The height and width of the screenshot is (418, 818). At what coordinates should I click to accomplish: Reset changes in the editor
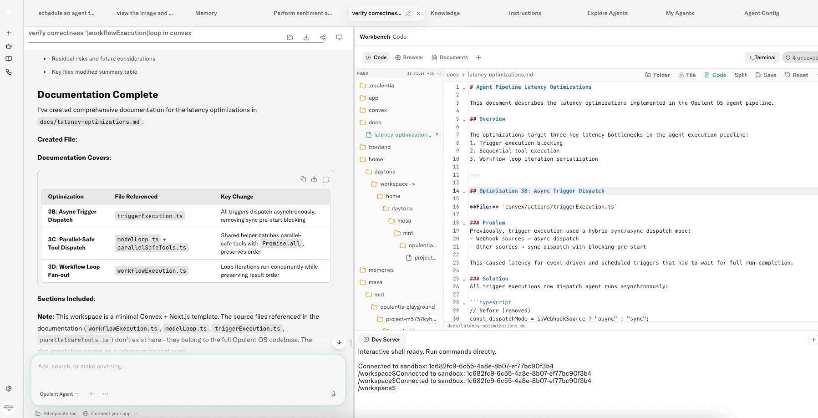point(796,75)
